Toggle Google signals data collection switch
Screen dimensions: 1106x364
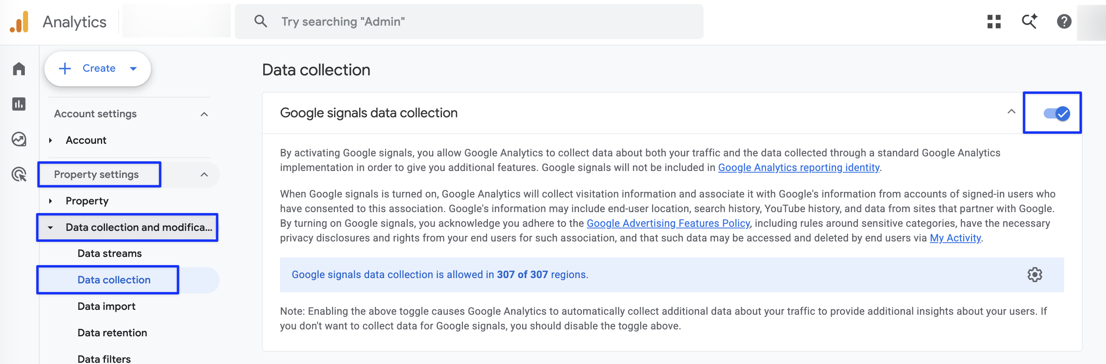tap(1057, 114)
